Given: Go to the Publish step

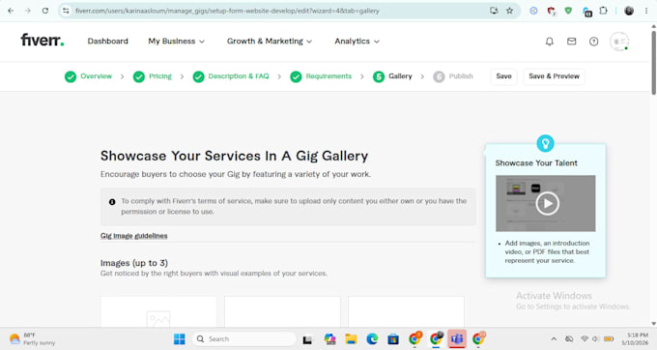Looking at the screenshot, I should click(x=461, y=76).
